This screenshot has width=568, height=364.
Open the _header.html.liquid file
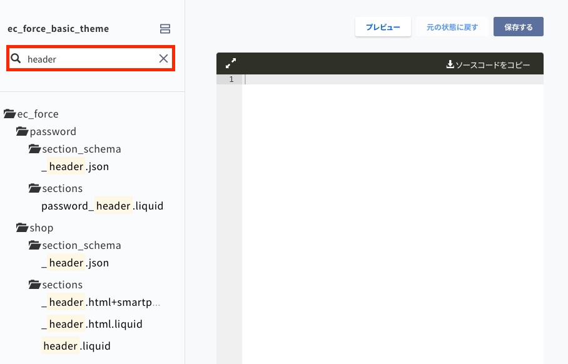click(x=92, y=324)
